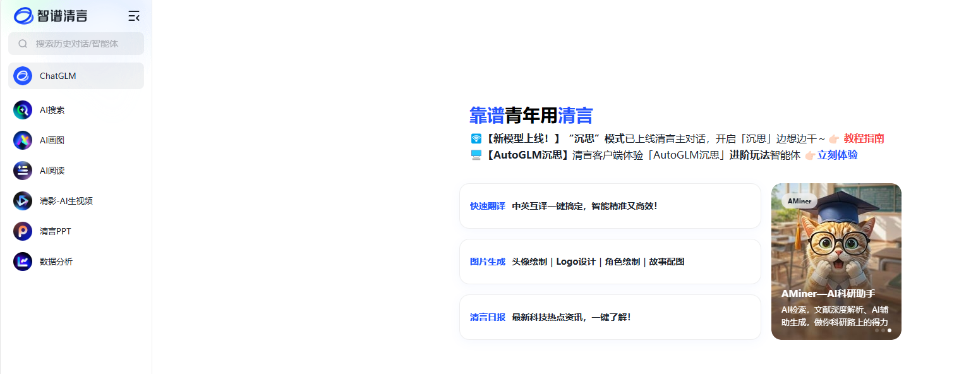Screen dimensions: 971x374
Task: Open the AI搜索 icon
Action: (x=23, y=110)
